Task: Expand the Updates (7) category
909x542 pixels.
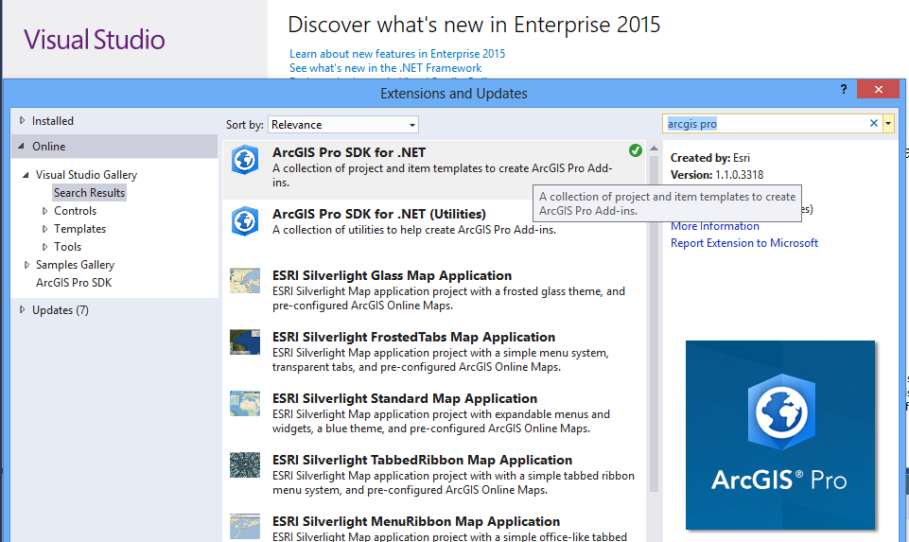Action: click(x=23, y=310)
